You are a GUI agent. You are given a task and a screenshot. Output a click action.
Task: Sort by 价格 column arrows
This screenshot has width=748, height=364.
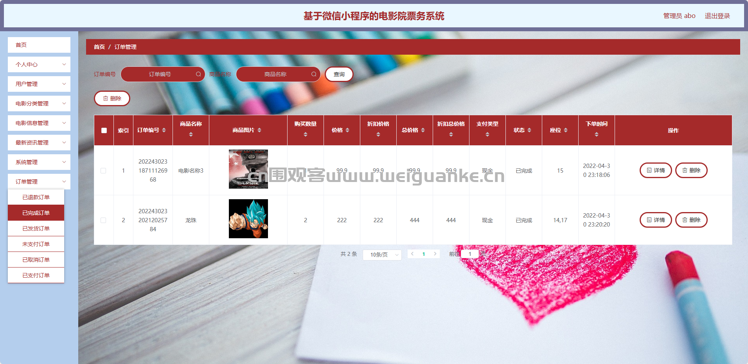click(347, 130)
